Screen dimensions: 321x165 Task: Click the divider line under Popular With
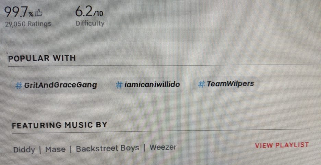point(160,66)
